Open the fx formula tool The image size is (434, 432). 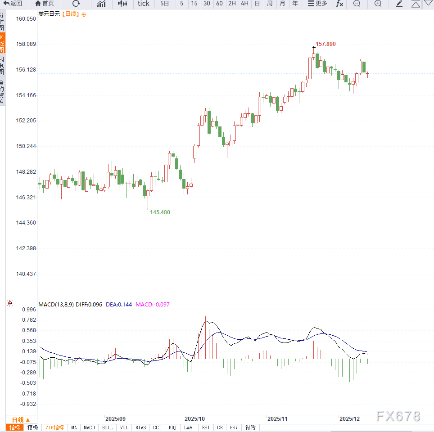[339, 4]
